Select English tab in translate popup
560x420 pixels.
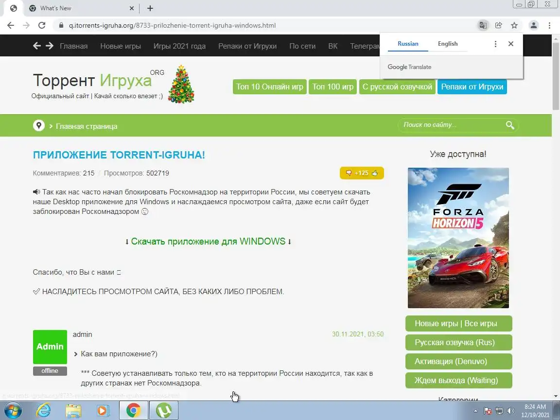448,44
